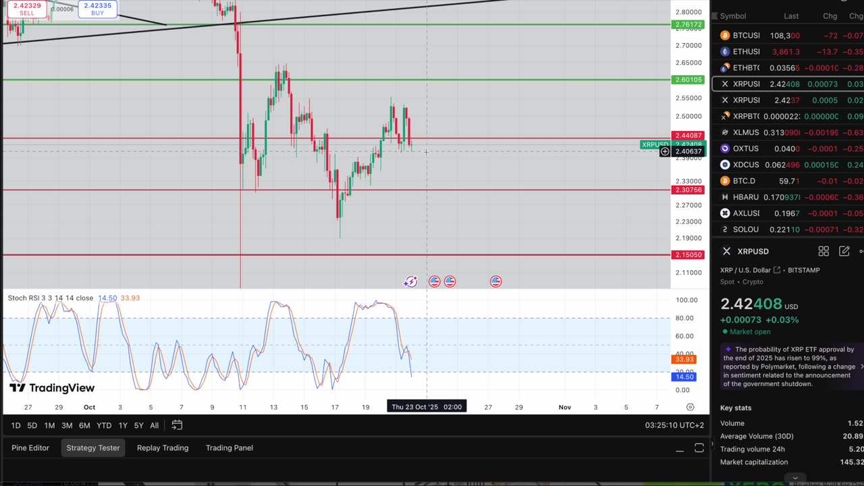Click the 2.30756 red price label
Viewport: 864px width, 486px height.
coord(688,190)
